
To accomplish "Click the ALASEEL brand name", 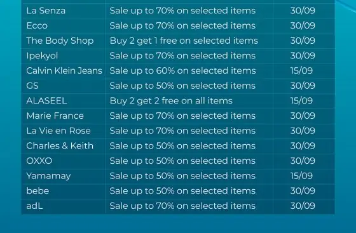I will coord(46,101).
